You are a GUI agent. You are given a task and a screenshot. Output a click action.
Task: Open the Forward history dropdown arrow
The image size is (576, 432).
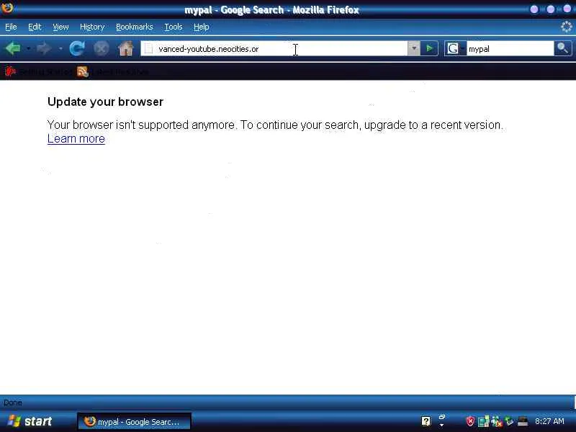click(x=60, y=48)
